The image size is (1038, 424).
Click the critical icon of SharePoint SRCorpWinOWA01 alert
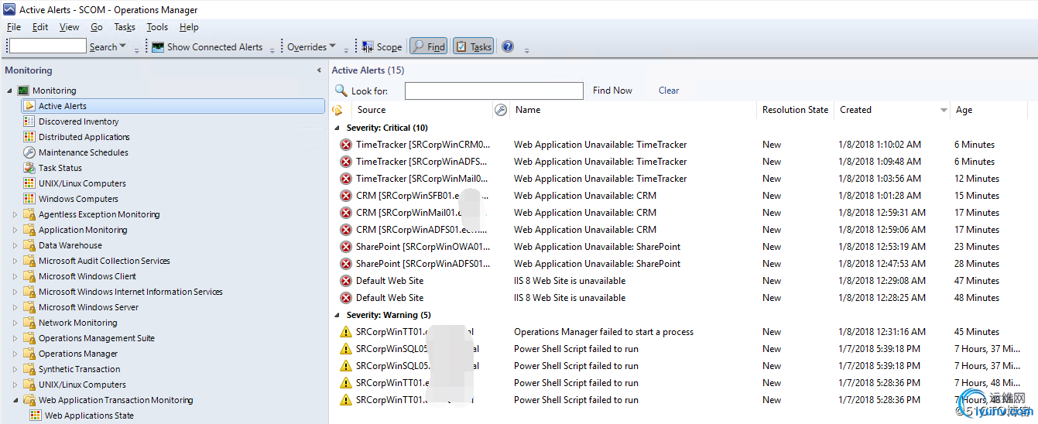(x=346, y=247)
